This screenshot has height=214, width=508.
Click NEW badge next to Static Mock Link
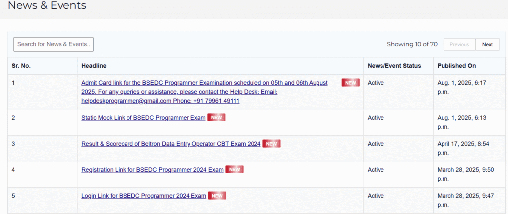(216, 118)
